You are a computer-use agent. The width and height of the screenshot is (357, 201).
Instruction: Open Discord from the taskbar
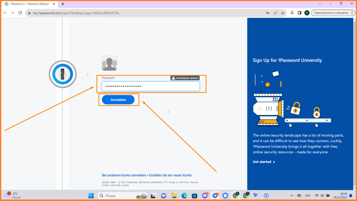tap(205, 195)
